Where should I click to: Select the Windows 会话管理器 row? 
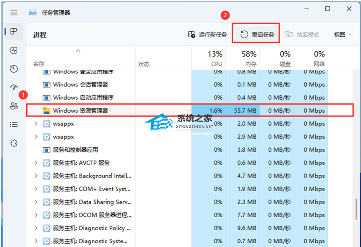177,85
